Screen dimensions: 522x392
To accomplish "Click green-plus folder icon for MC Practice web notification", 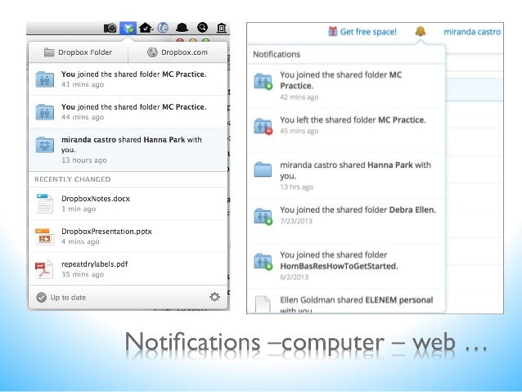I will (263, 82).
